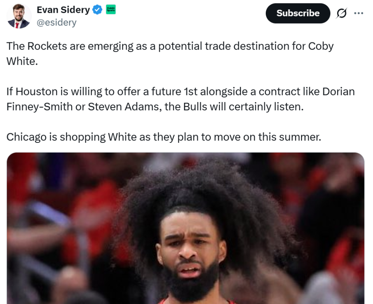
Task: Click the paragraph mentioning Dorian Finney-Smith
Action: (x=181, y=99)
